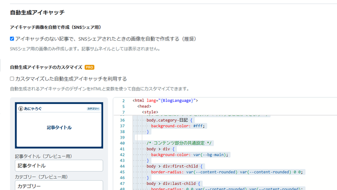Focus the 記事タイトル preview input field

click(59, 166)
